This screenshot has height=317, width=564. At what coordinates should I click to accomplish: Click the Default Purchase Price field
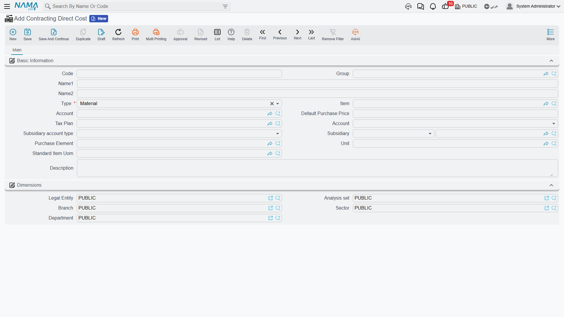pos(455,114)
